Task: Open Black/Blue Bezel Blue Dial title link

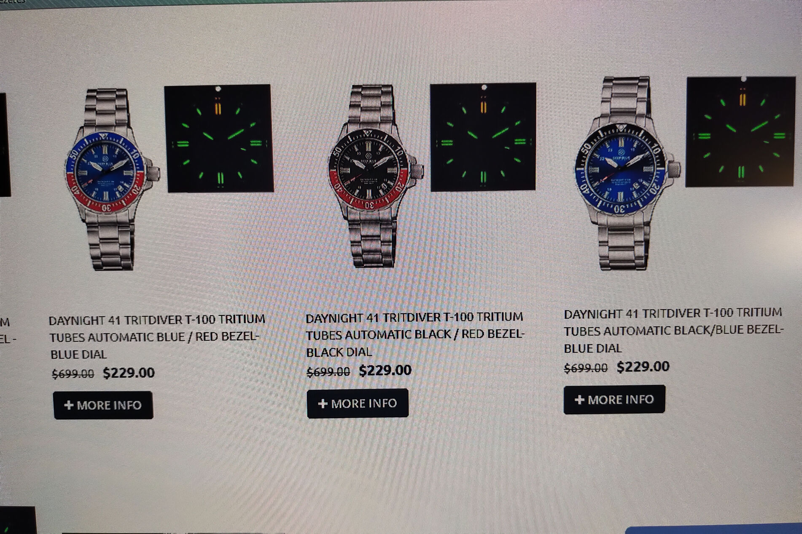Action: pos(673,331)
